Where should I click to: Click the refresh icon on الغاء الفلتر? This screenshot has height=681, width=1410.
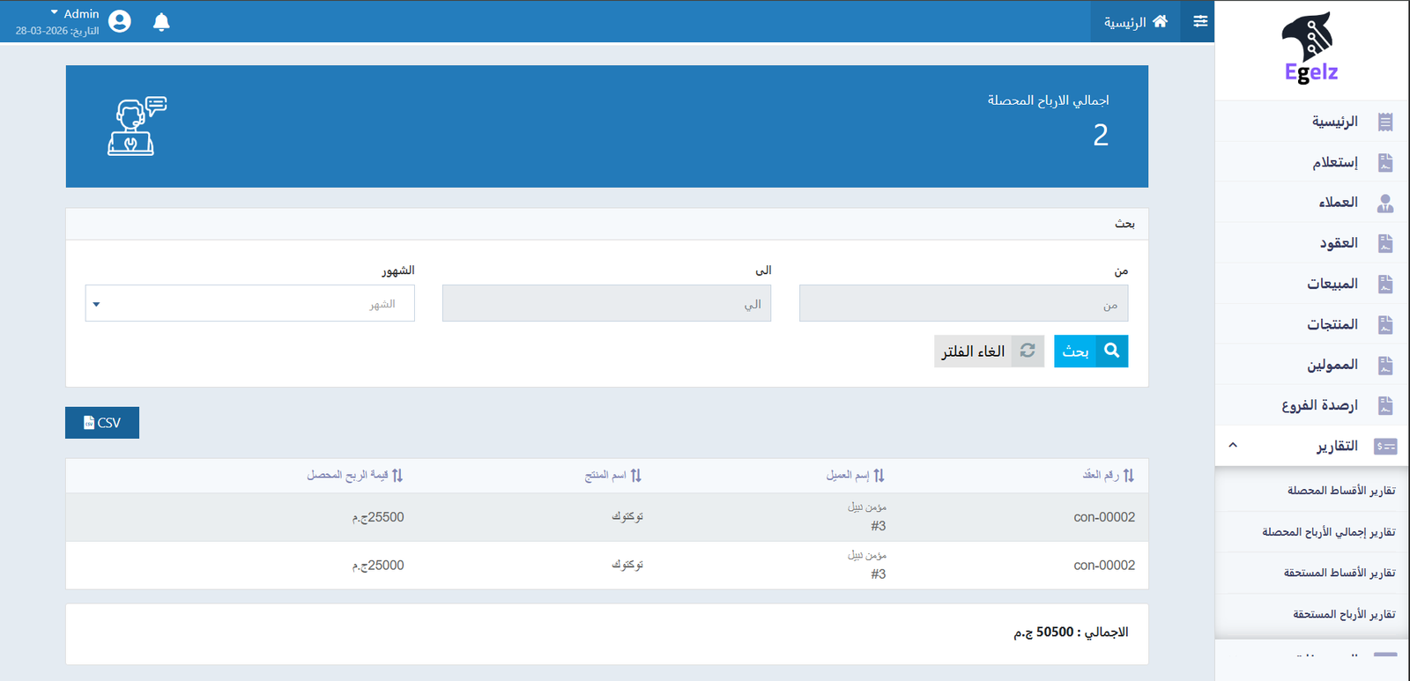pos(1028,351)
